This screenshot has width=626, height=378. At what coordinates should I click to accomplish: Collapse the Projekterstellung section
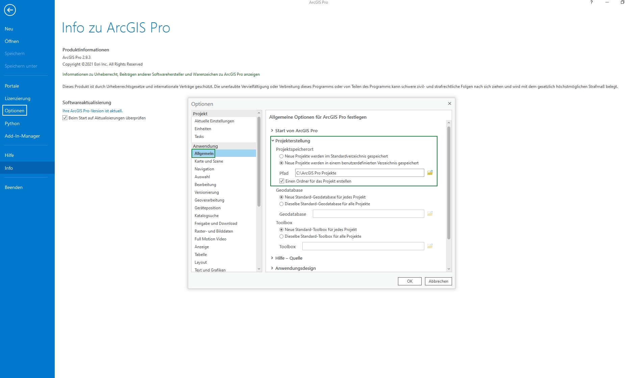(x=272, y=141)
